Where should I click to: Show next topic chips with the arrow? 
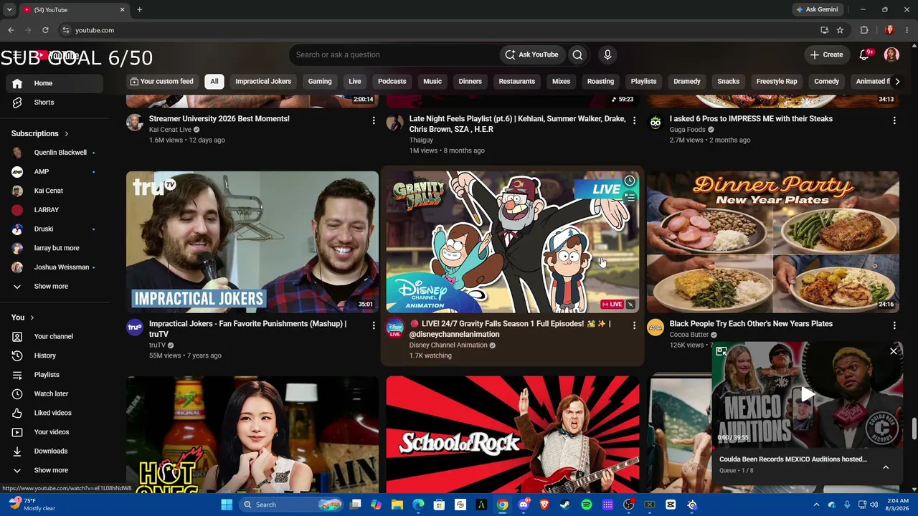point(897,81)
